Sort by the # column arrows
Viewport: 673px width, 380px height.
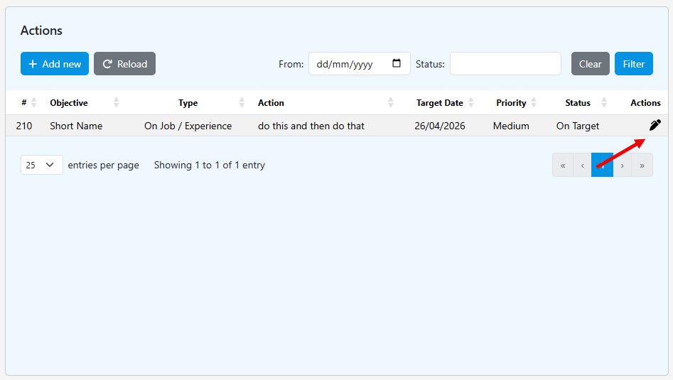click(x=34, y=102)
